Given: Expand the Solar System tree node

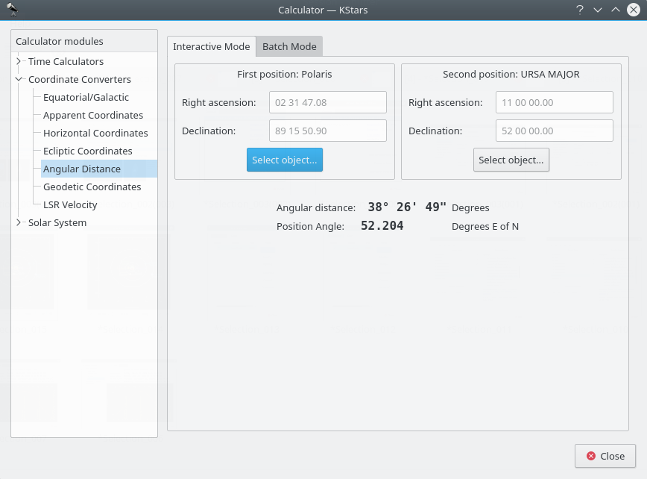Looking at the screenshot, I should point(19,222).
